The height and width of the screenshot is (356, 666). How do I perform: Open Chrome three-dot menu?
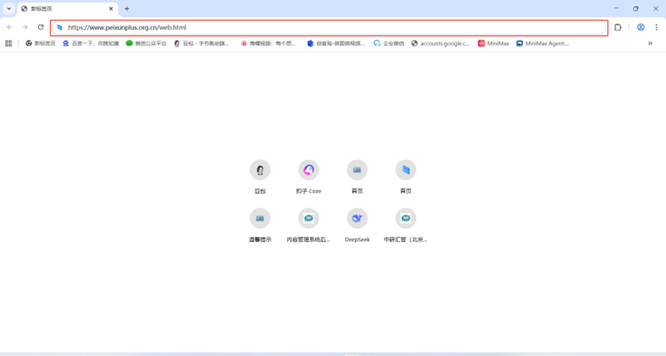[x=656, y=27]
